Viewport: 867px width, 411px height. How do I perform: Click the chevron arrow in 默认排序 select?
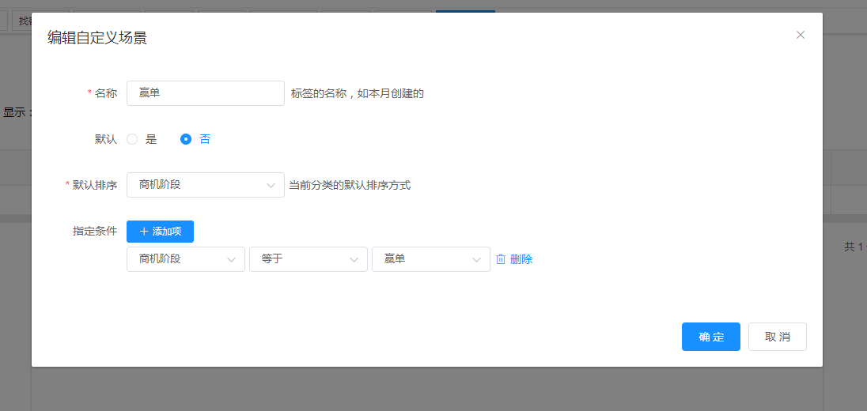point(271,185)
